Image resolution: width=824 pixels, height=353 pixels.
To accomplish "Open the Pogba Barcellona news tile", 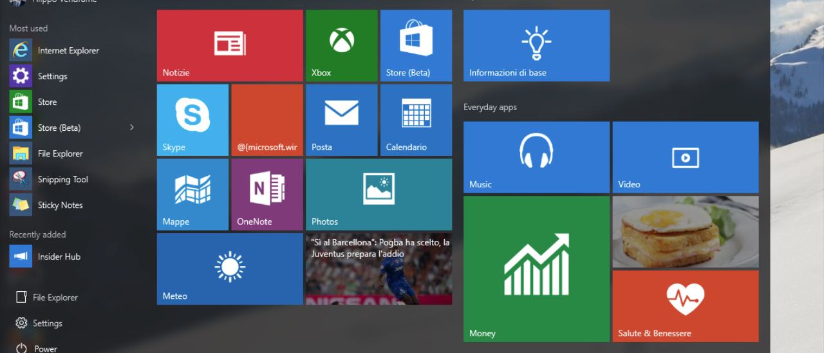I will pos(379,269).
